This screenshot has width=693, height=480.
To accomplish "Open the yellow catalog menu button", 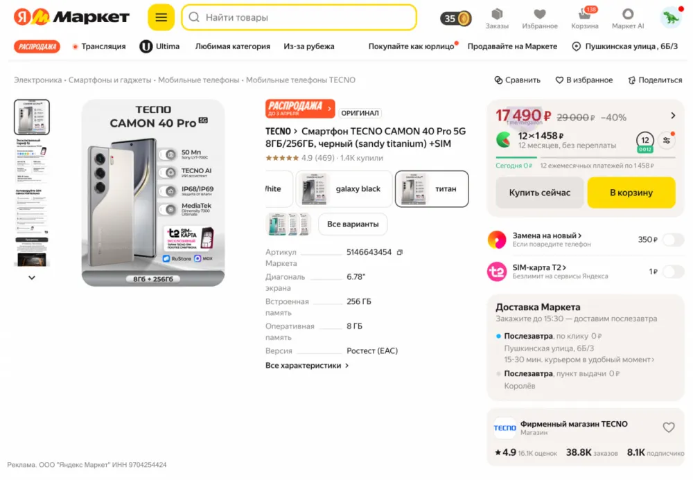I will tap(161, 17).
